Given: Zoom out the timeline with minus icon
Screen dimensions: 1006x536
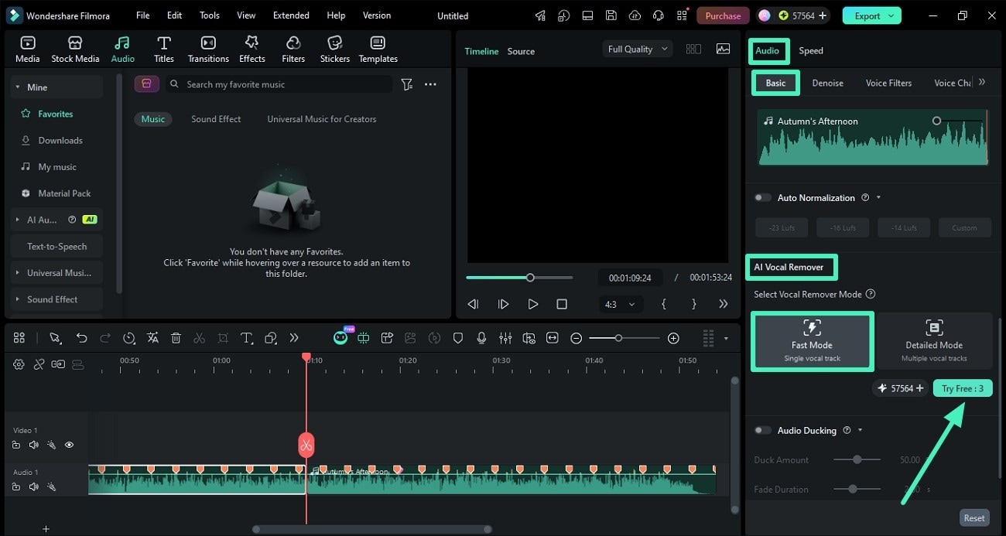Looking at the screenshot, I should click(576, 338).
